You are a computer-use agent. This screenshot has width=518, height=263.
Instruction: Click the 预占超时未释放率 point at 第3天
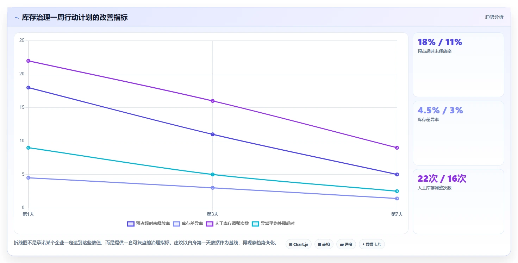click(x=213, y=134)
